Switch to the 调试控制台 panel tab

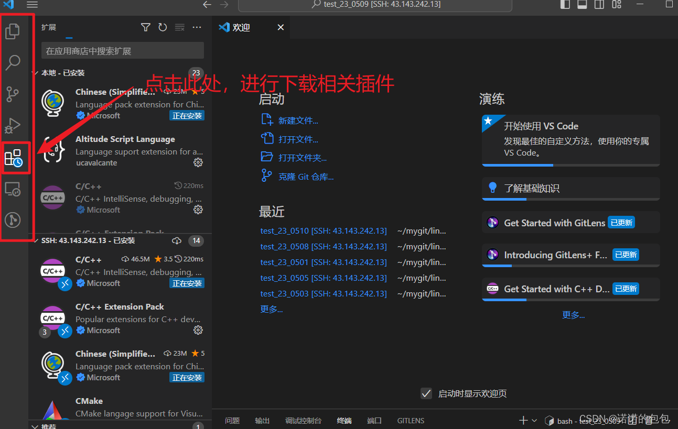pyautogui.click(x=303, y=421)
